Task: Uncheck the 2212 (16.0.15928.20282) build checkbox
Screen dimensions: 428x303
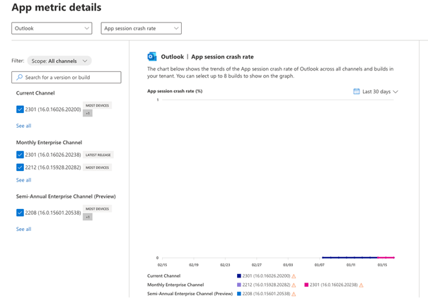Action: (x=20, y=167)
